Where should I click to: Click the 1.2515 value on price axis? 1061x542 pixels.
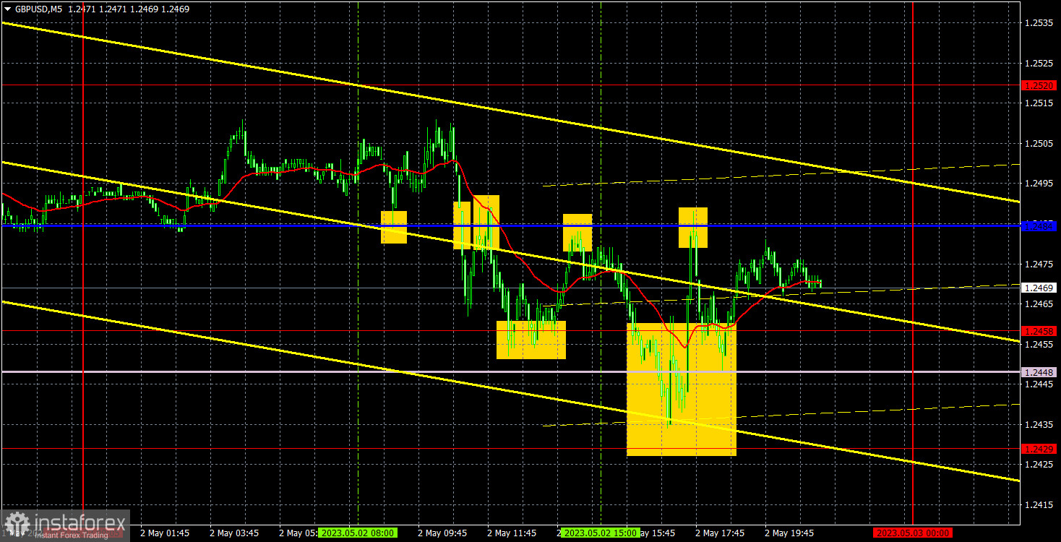[x=1039, y=104]
